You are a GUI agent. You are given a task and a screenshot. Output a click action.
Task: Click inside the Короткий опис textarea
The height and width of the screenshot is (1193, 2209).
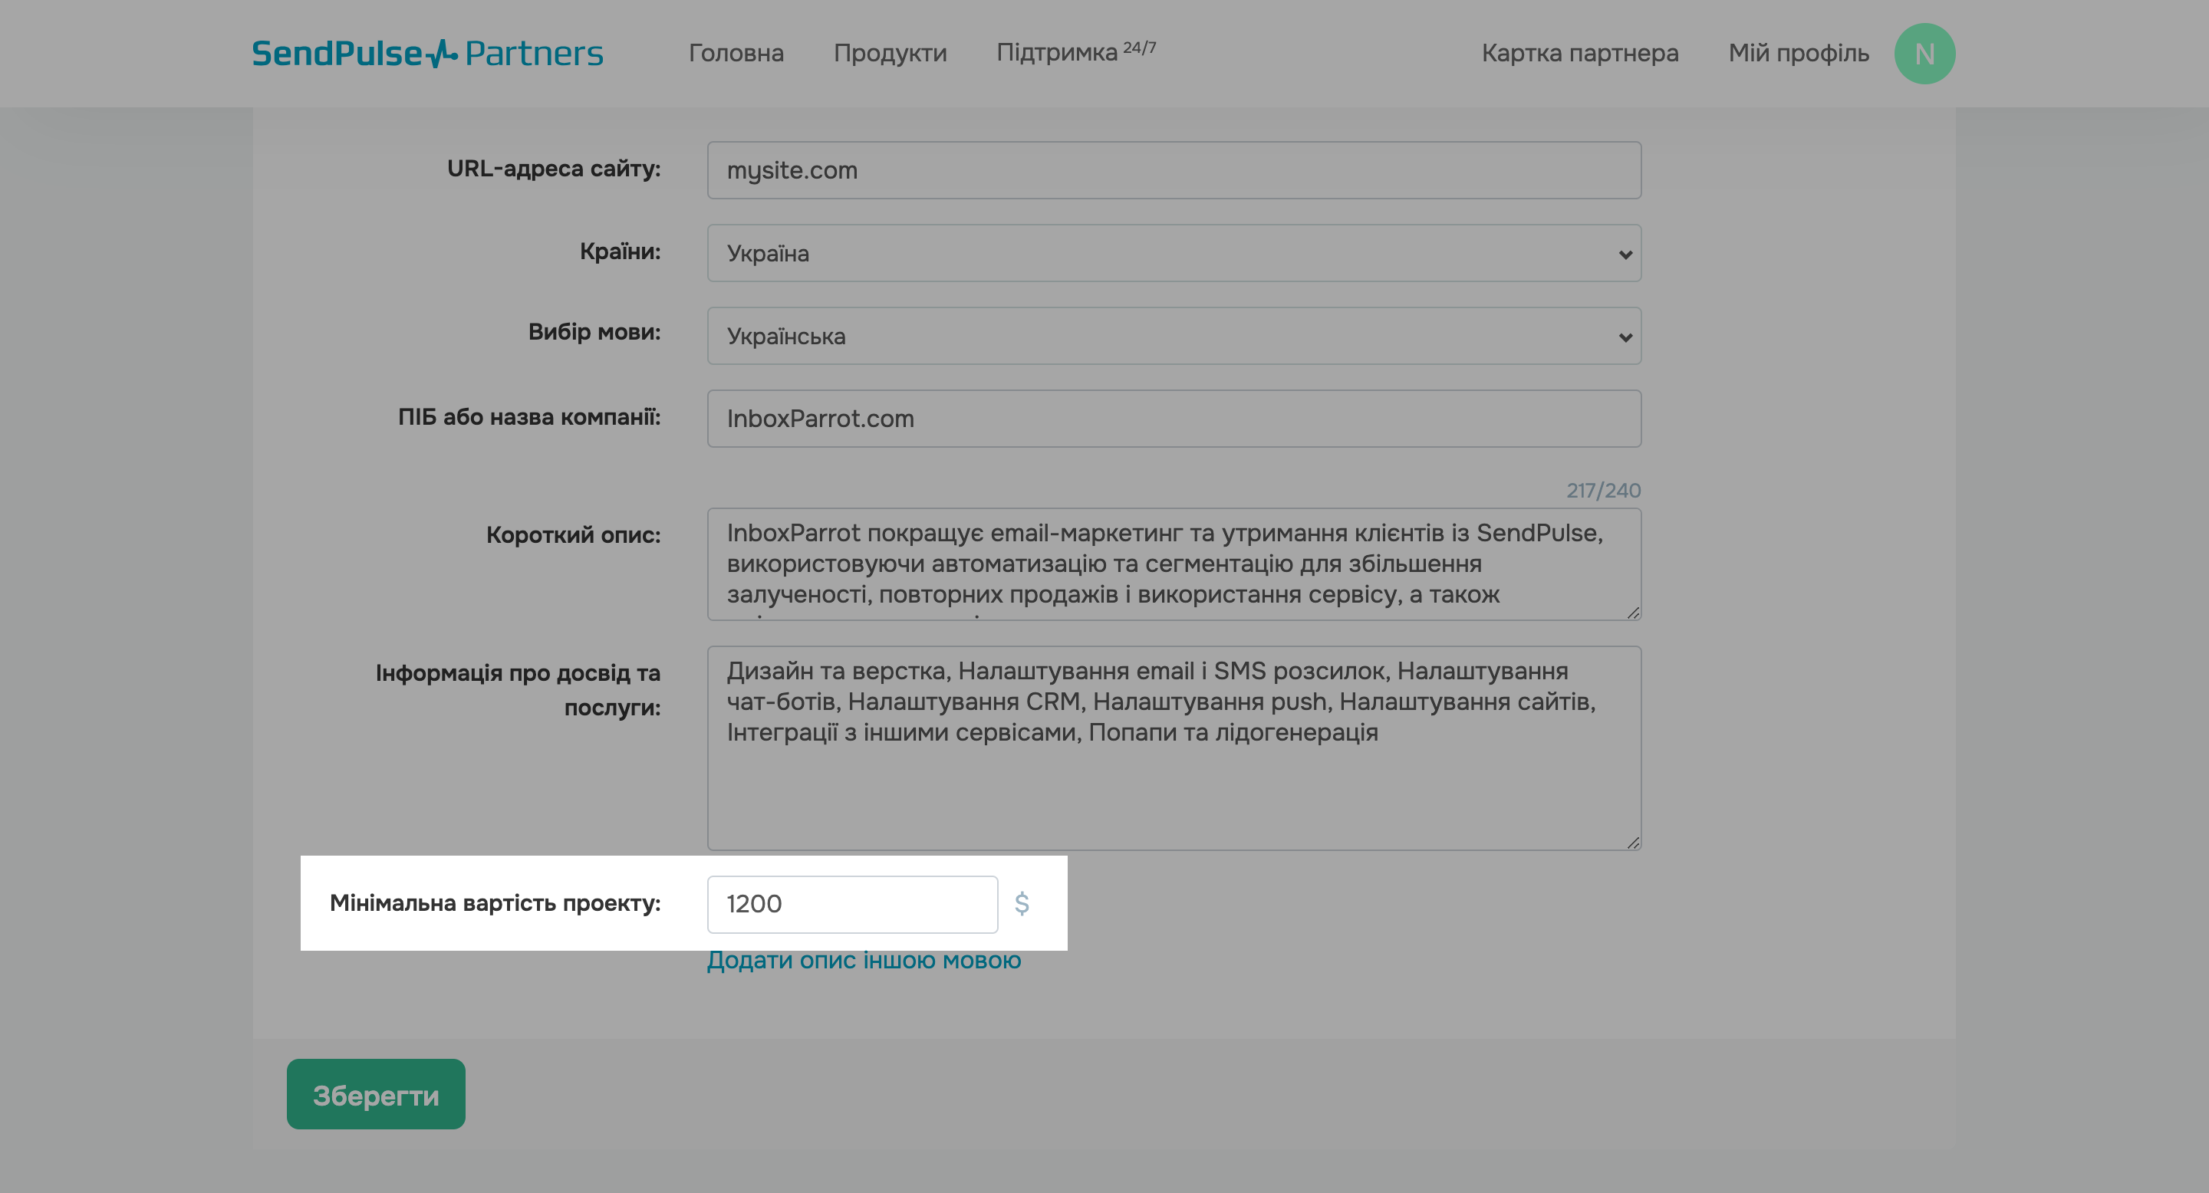[1173, 563]
